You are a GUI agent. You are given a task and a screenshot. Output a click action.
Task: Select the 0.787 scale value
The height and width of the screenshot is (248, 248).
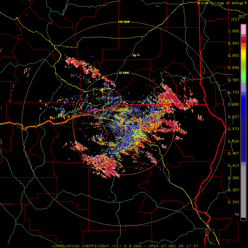tap(233, 80)
